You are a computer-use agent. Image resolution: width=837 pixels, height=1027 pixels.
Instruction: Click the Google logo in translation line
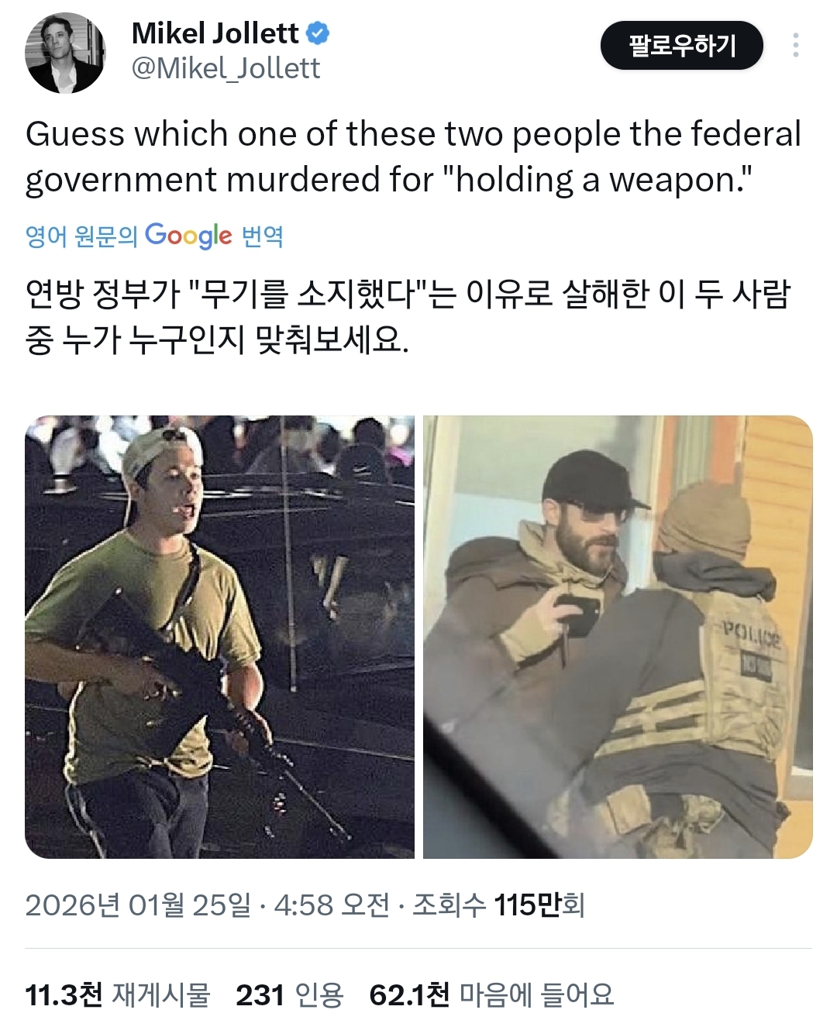[188, 235]
